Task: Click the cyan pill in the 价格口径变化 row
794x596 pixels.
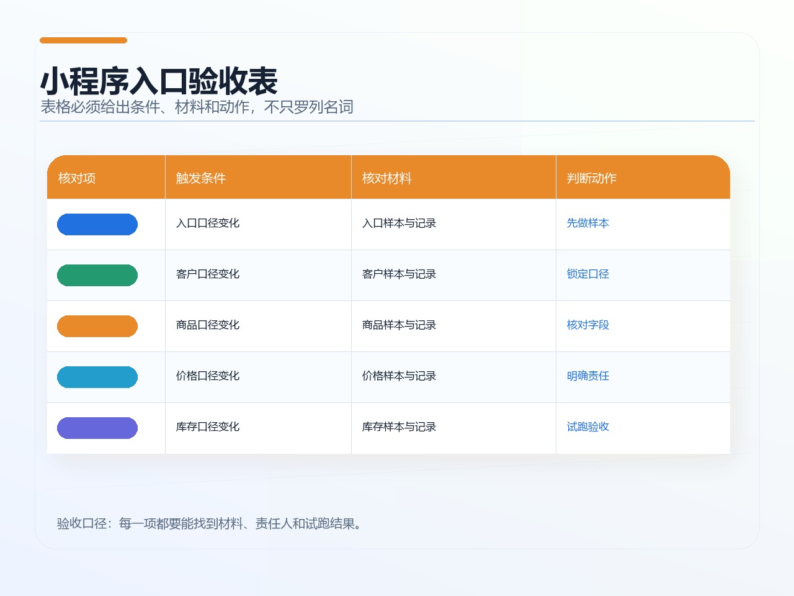Action: click(97, 377)
